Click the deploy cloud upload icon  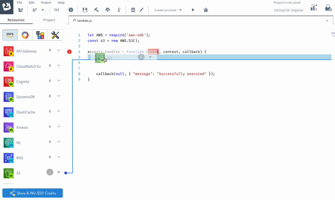pyautogui.click(x=107, y=10)
